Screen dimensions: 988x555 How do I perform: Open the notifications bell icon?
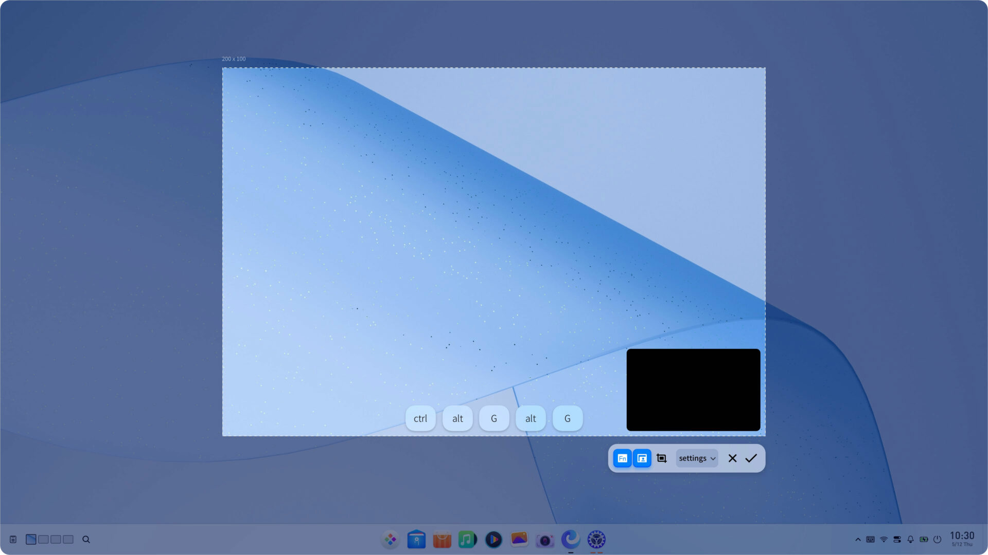pos(910,540)
